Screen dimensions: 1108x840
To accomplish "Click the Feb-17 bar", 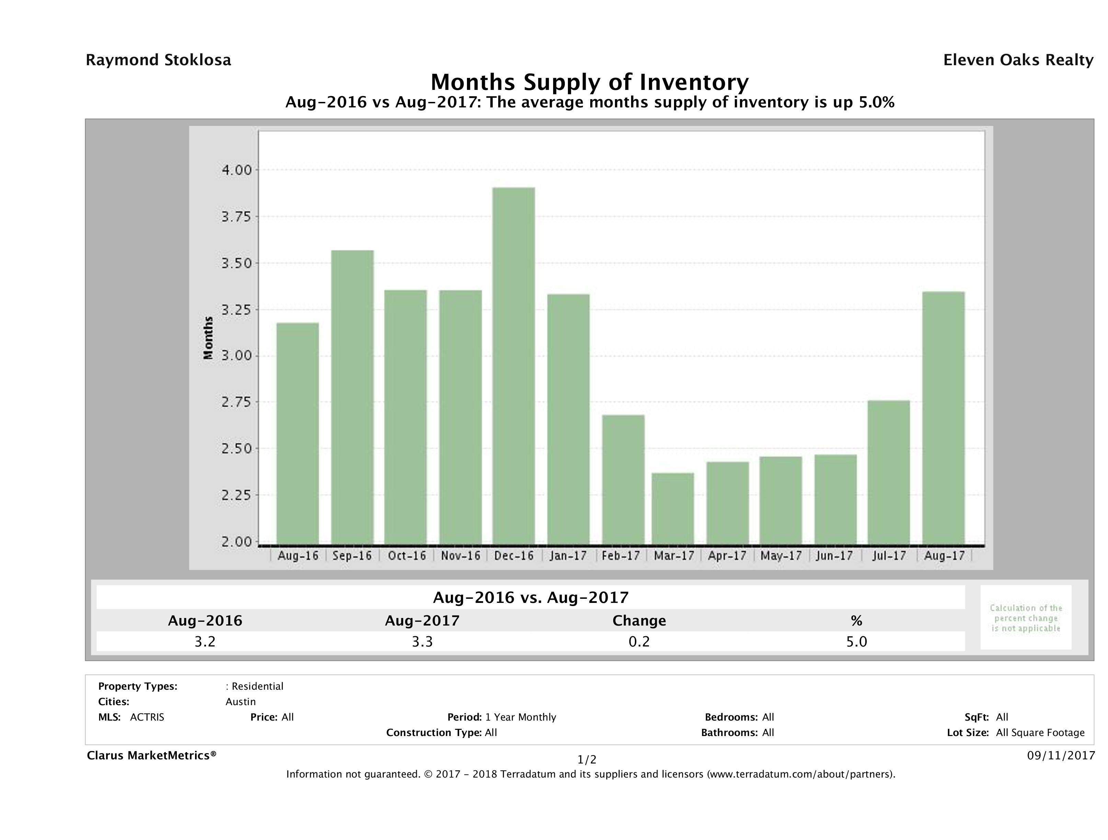I will pyautogui.click(x=623, y=480).
